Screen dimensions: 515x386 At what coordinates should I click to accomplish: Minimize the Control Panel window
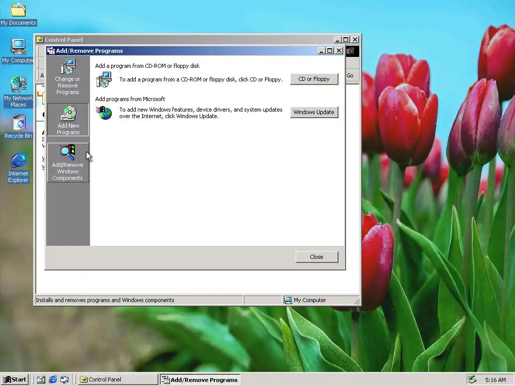click(x=337, y=40)
